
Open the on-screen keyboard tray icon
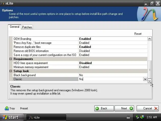pos(128,117)
